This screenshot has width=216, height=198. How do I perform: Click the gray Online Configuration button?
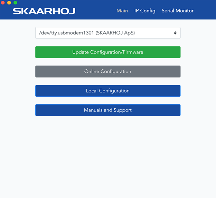point(107,71)
